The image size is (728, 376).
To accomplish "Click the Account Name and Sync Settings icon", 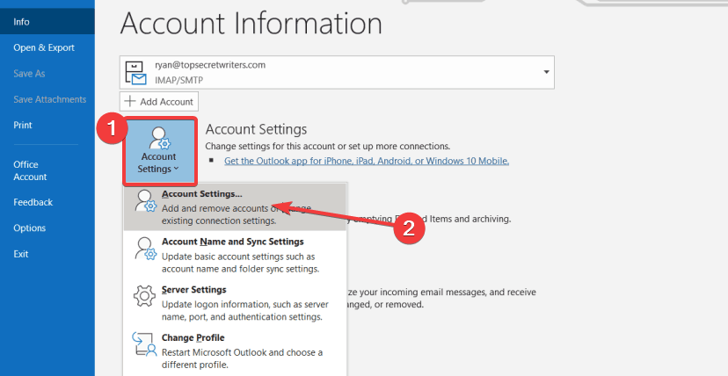I will coord(145,249).
